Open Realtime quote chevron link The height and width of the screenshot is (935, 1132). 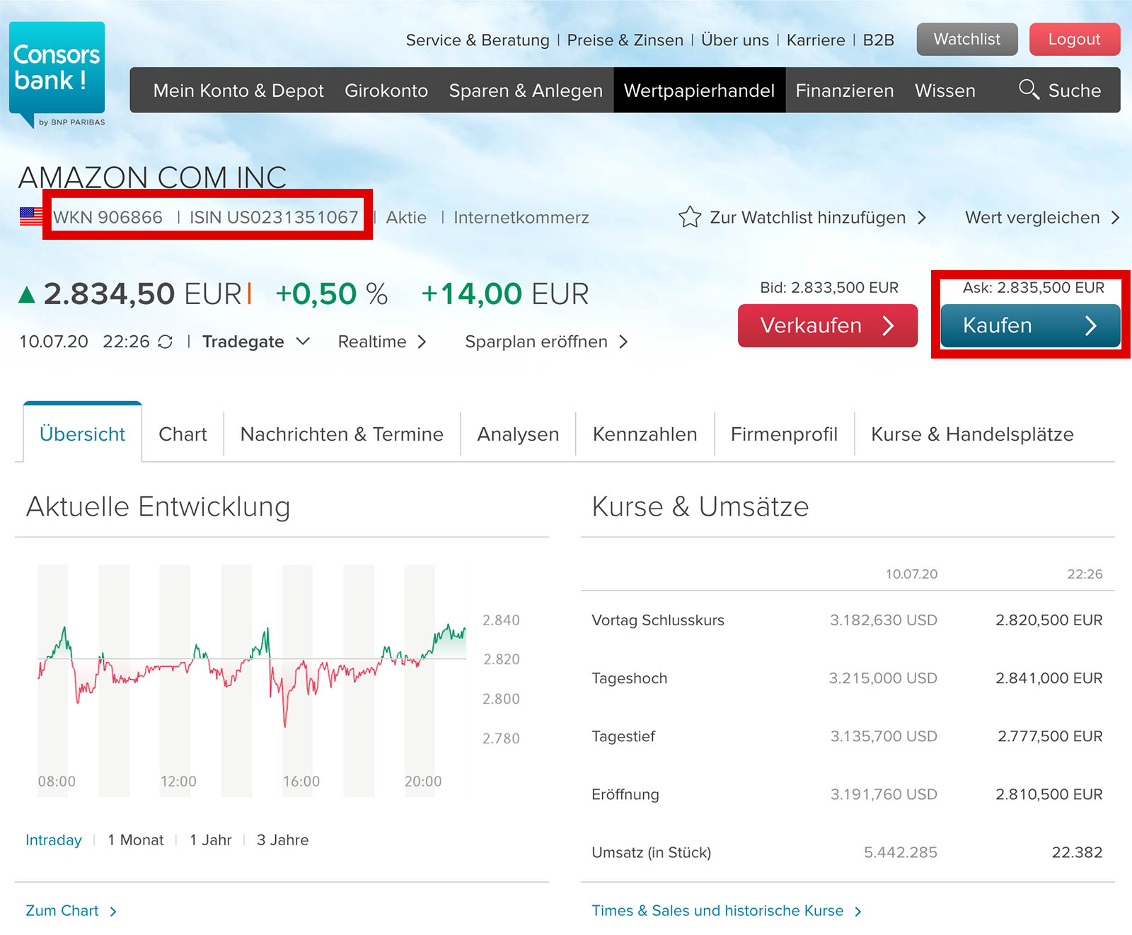point(382,342)
